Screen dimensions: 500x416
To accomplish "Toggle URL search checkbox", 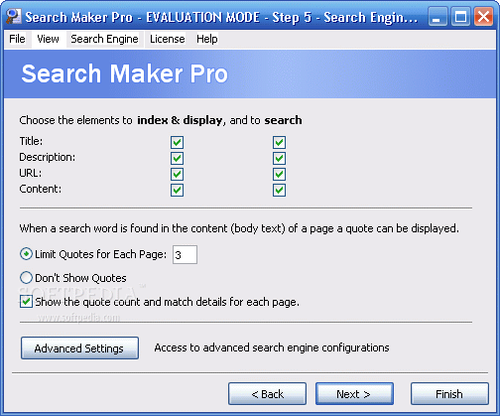I will [279, 174].
